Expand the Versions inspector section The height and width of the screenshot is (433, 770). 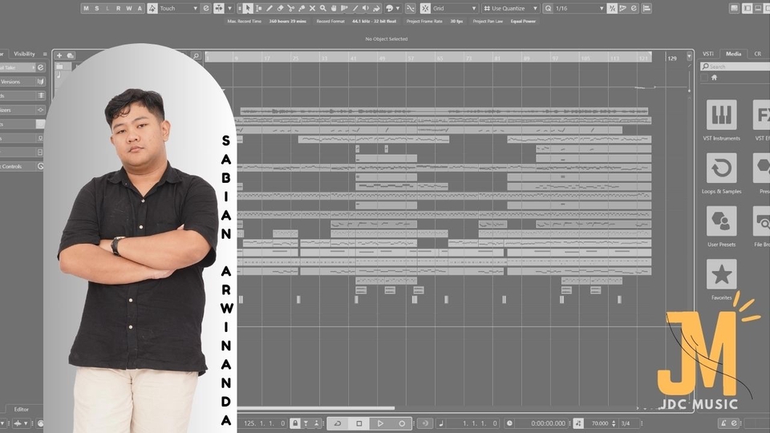22,82
